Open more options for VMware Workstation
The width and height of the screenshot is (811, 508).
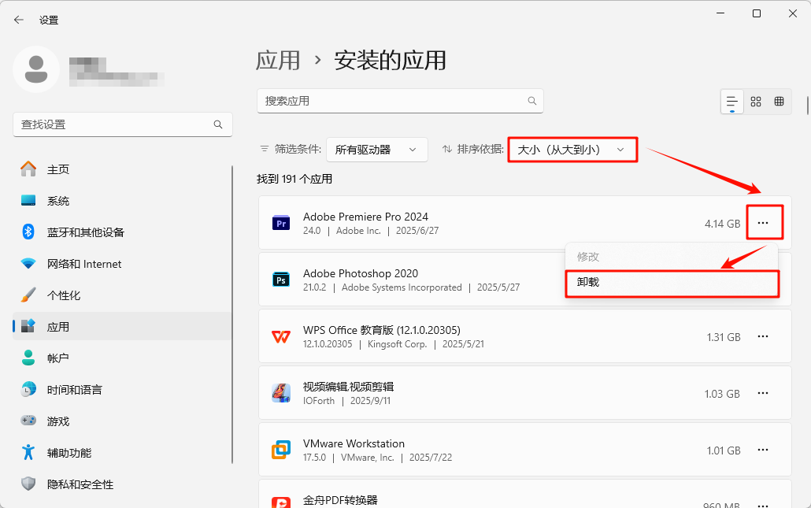763,450
